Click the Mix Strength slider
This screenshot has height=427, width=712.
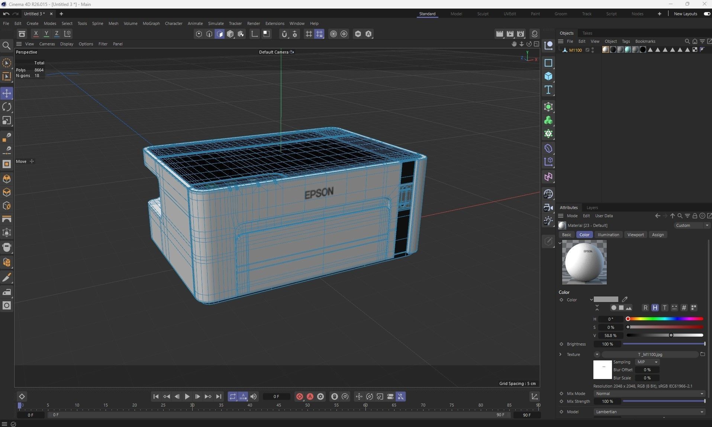[664, 401]
